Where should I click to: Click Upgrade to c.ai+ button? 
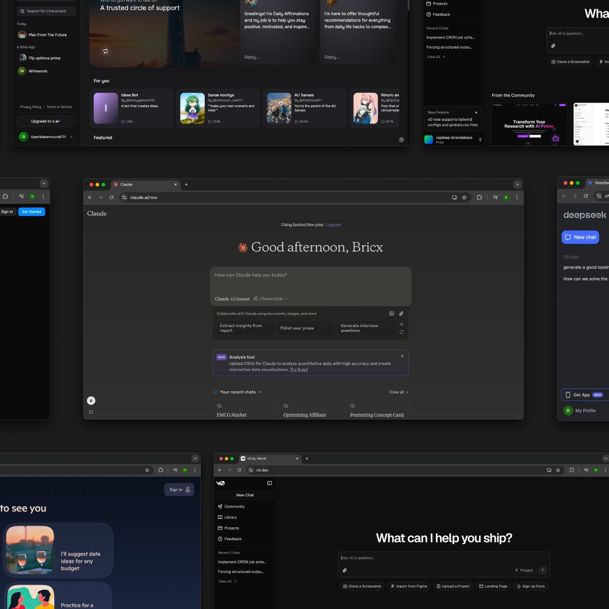point(46,121)
